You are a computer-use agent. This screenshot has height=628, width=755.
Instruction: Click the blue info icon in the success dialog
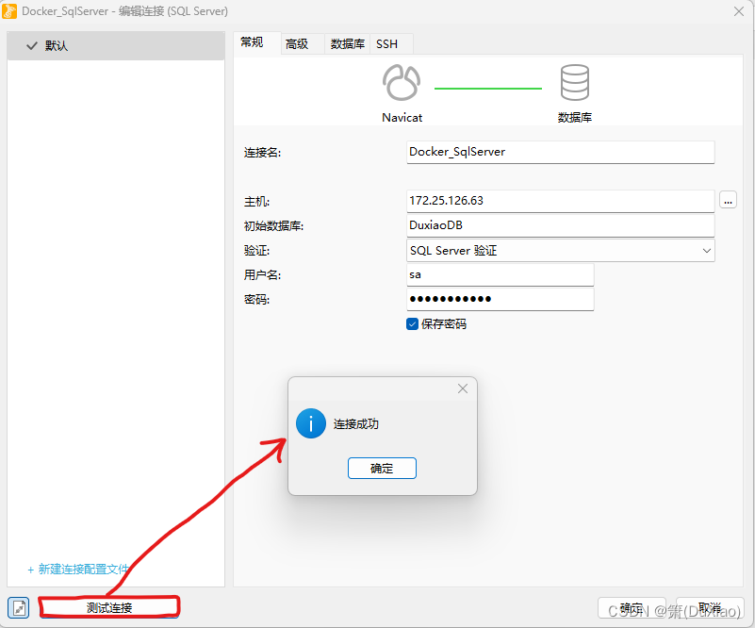click(311, 423)
